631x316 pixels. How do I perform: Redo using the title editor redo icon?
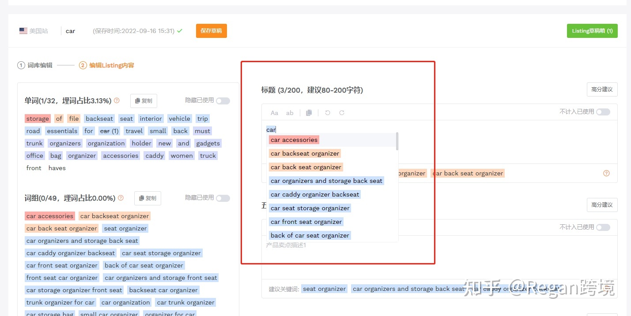pos(342,113)
